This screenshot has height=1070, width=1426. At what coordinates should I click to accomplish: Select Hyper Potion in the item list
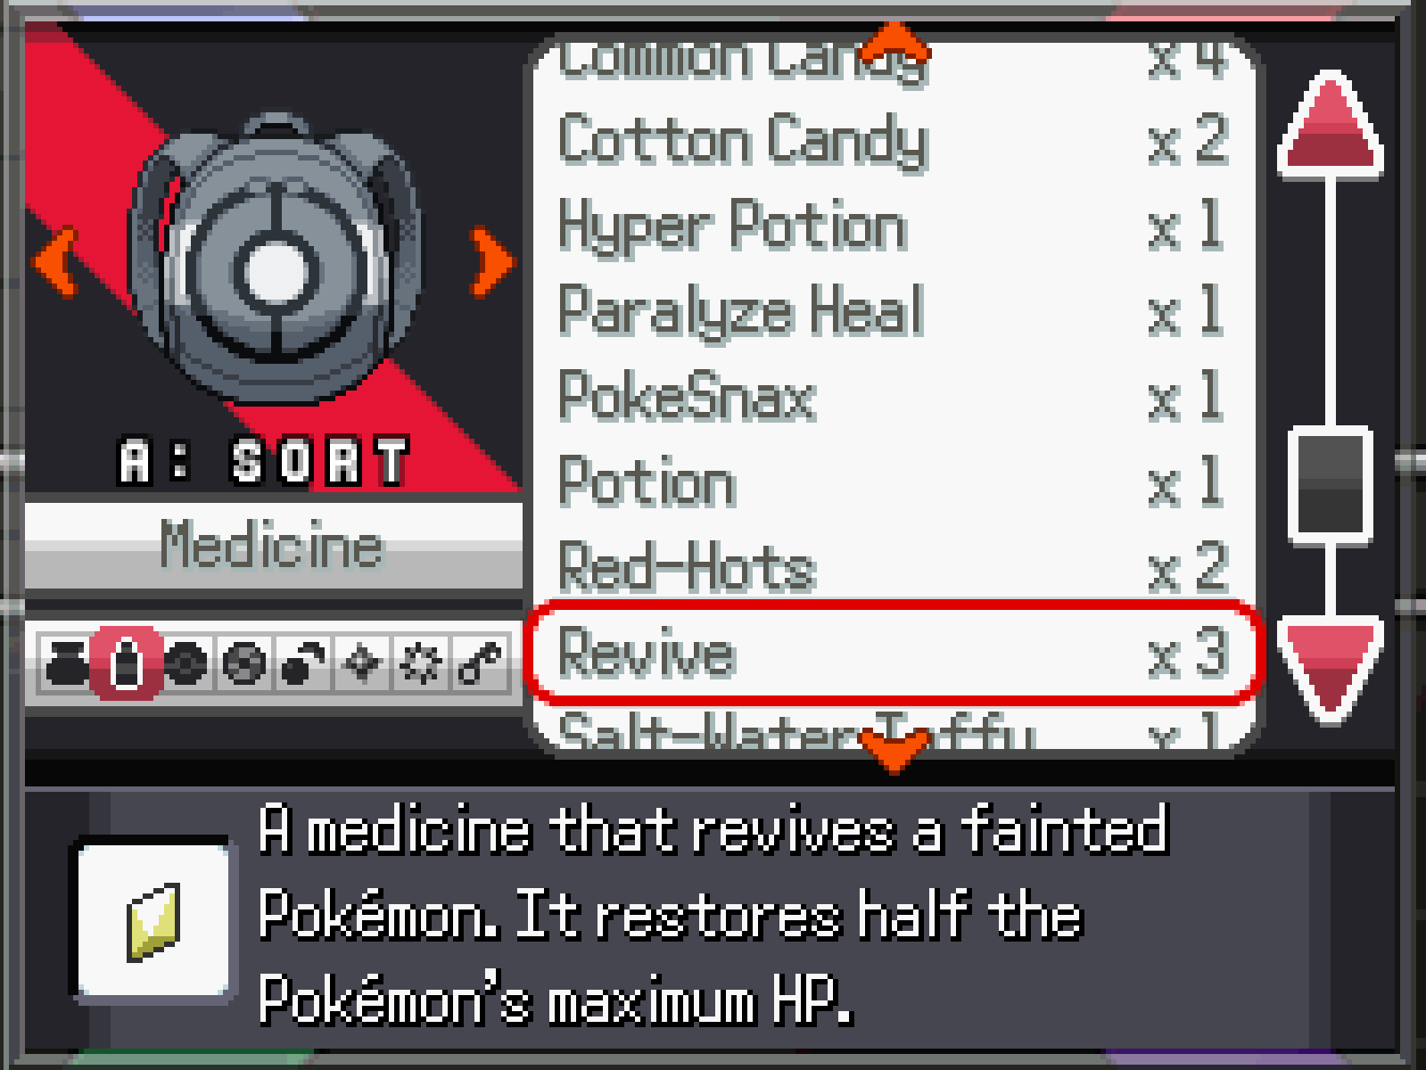click(x=895, y=226)
